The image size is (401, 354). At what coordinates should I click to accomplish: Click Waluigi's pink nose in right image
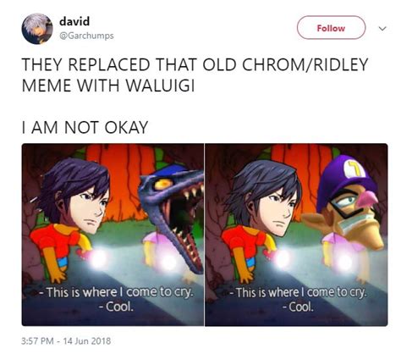[367, 199]
